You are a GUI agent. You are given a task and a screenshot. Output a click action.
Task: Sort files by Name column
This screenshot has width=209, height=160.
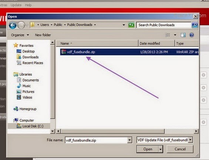pyautogui.click(x=97, y=44)
